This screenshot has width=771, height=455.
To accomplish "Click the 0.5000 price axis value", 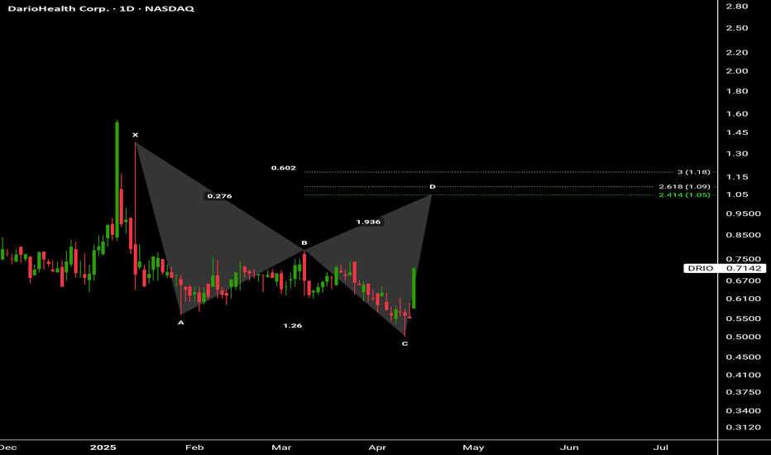I will point(744,337).
